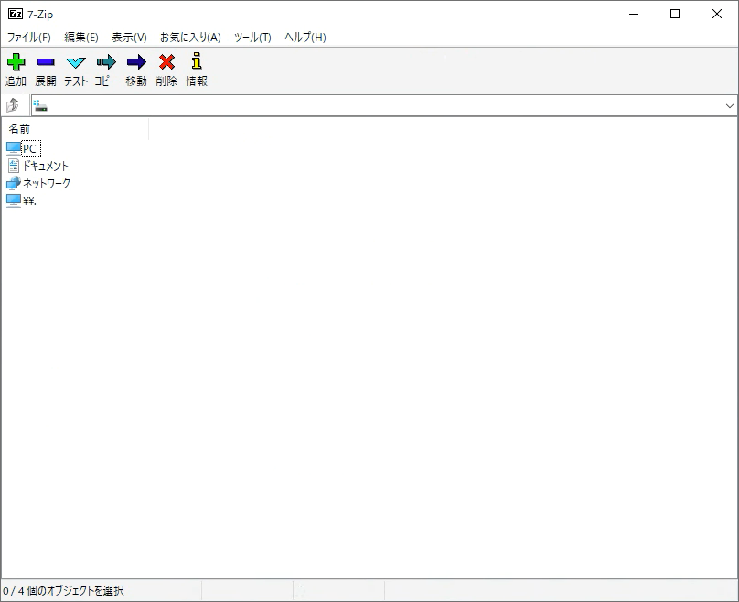The width and height of the screenshot is (739, 602).
Task: Open the お気に入り(A) favorites menu
Action: (x=190, y=38)
